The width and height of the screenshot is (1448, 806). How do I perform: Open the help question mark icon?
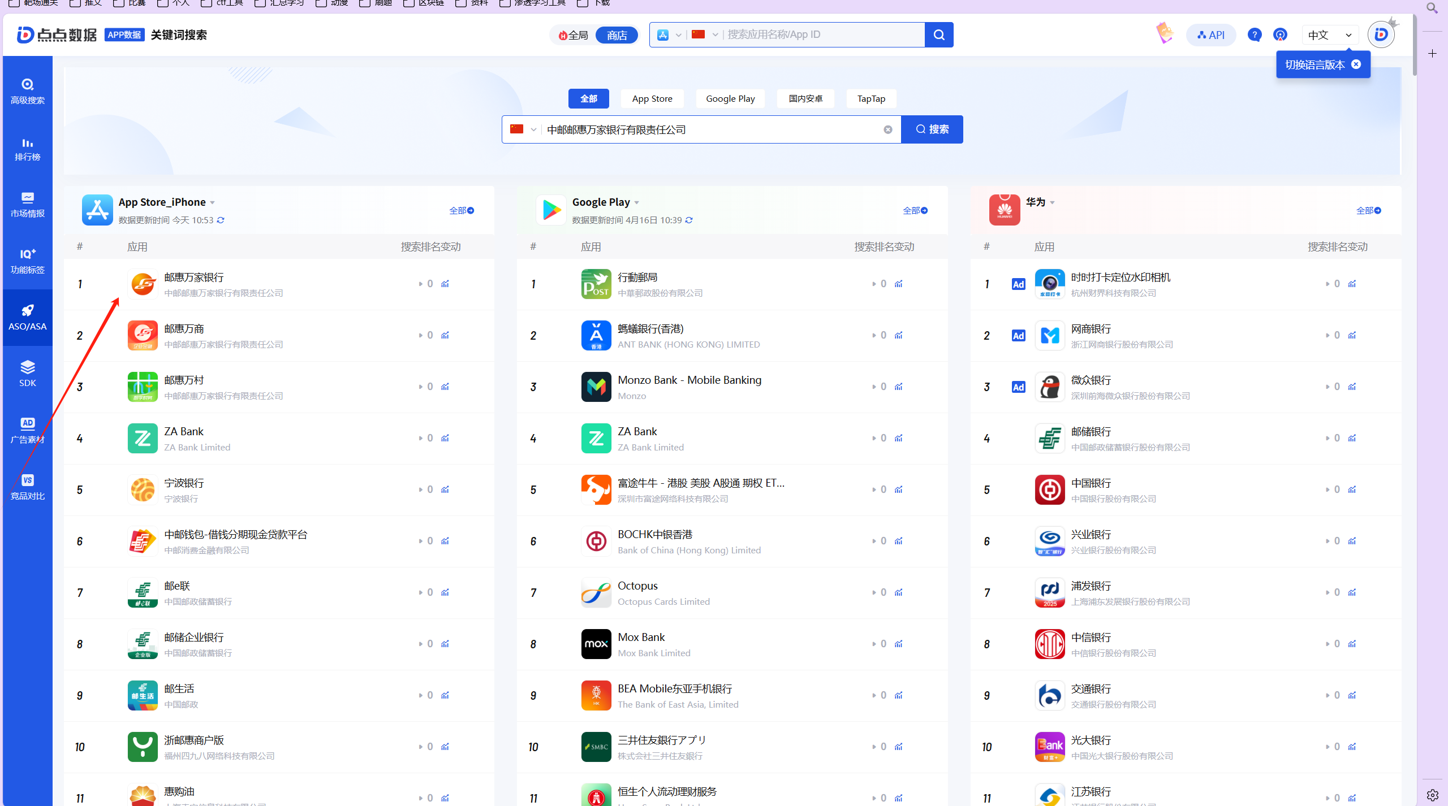pos(1254,35)
